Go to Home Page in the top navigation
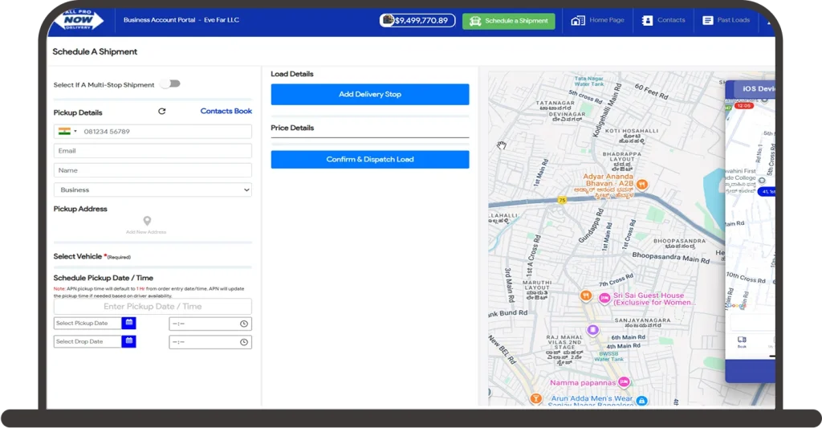This screenshot has width=822, height=428. 597,20
